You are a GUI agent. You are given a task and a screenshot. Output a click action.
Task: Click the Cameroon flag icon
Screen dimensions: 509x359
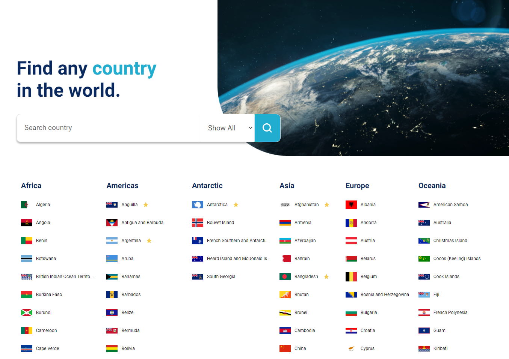click(x=26, y=331)
